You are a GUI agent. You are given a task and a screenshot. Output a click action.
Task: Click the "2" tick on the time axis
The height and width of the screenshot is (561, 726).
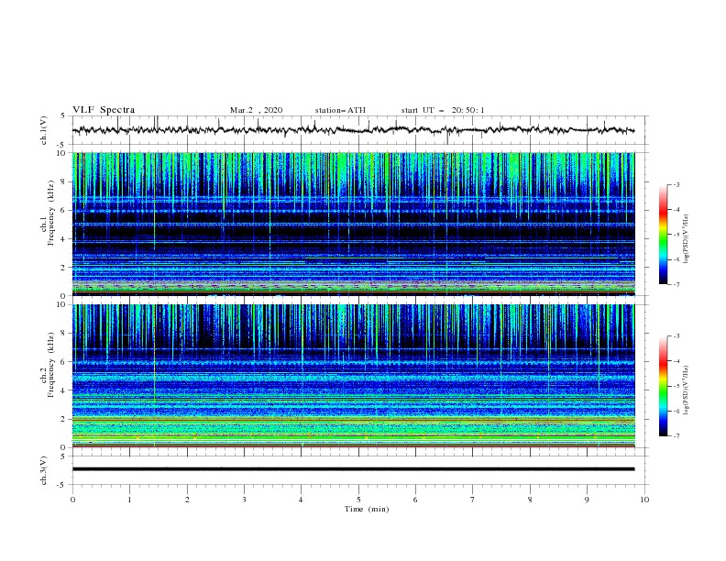click(187, 500)
